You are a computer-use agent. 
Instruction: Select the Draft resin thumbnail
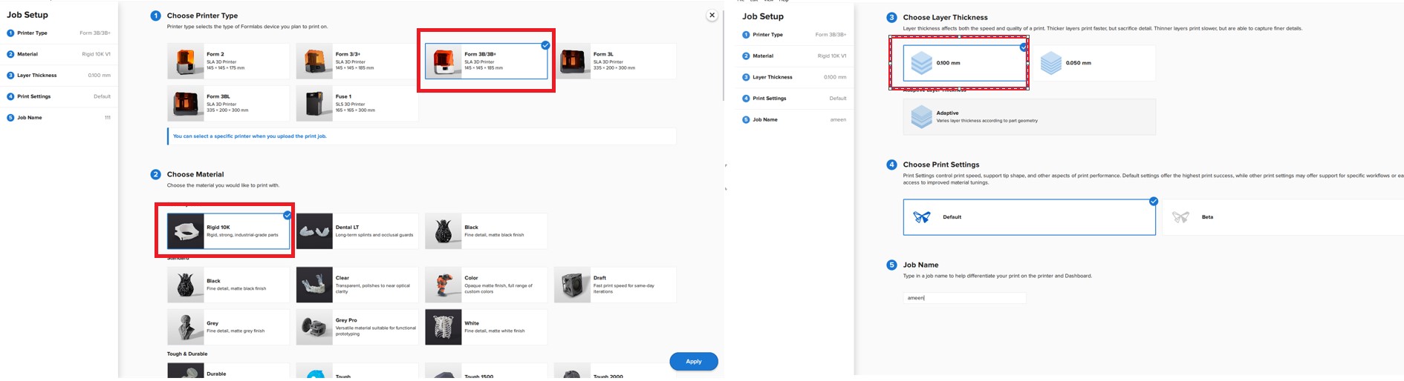click(572, 285)
